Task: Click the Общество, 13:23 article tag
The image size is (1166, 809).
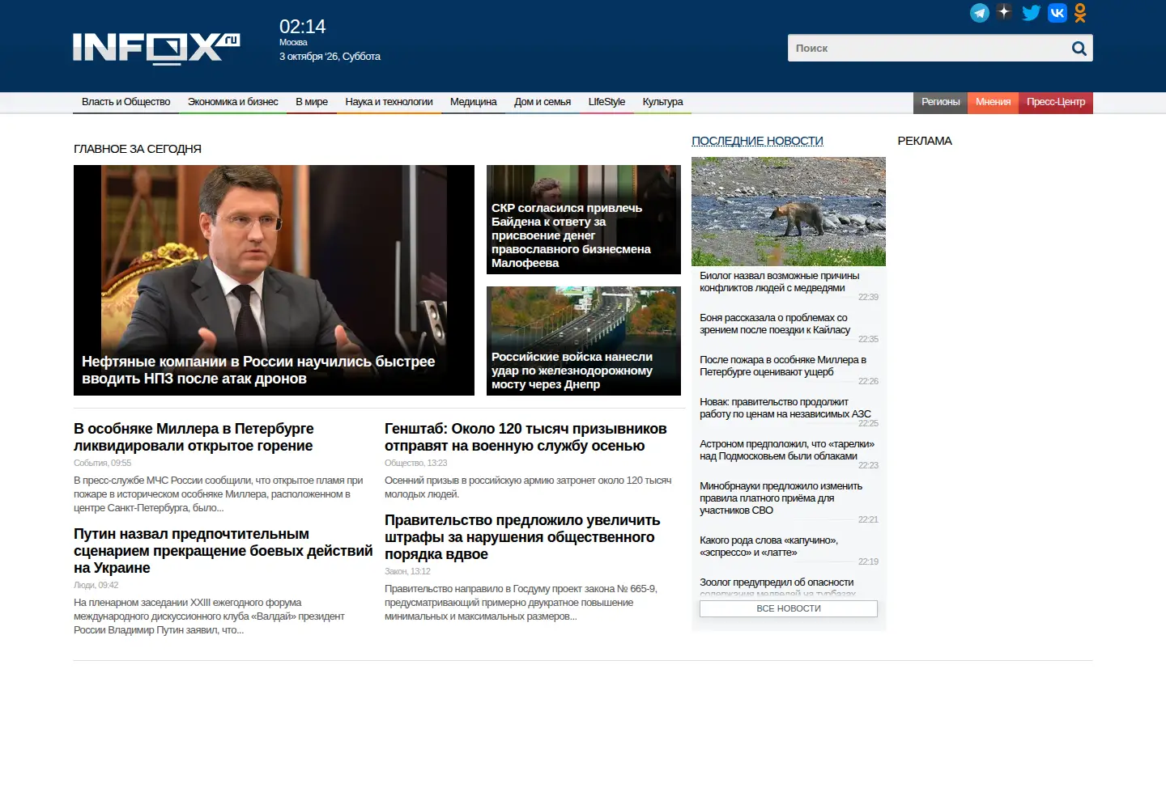Action: click(x=416, y=463)
